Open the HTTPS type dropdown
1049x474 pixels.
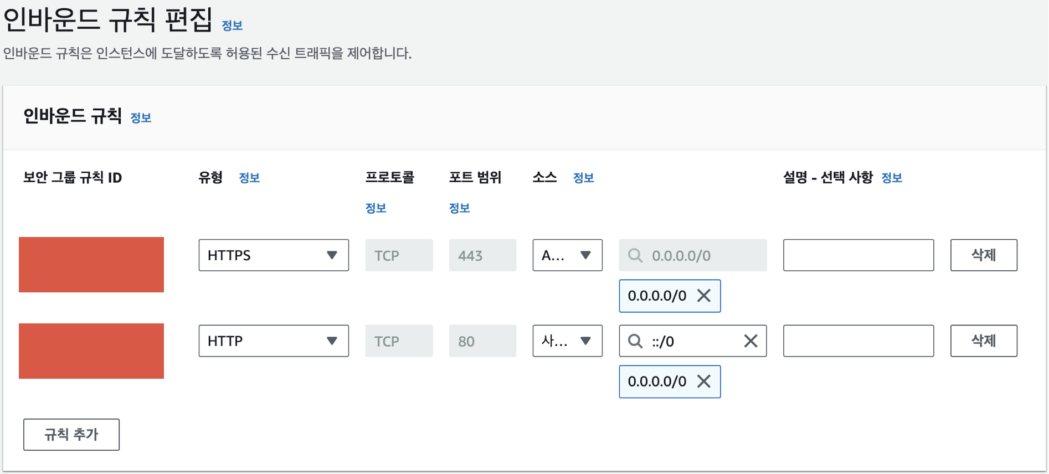click(274, 255)
